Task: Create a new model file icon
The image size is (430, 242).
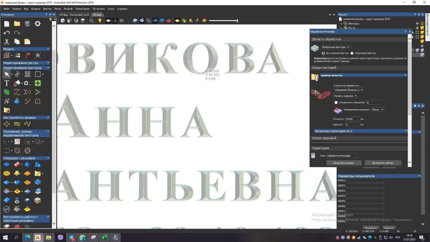Action: 6,24
